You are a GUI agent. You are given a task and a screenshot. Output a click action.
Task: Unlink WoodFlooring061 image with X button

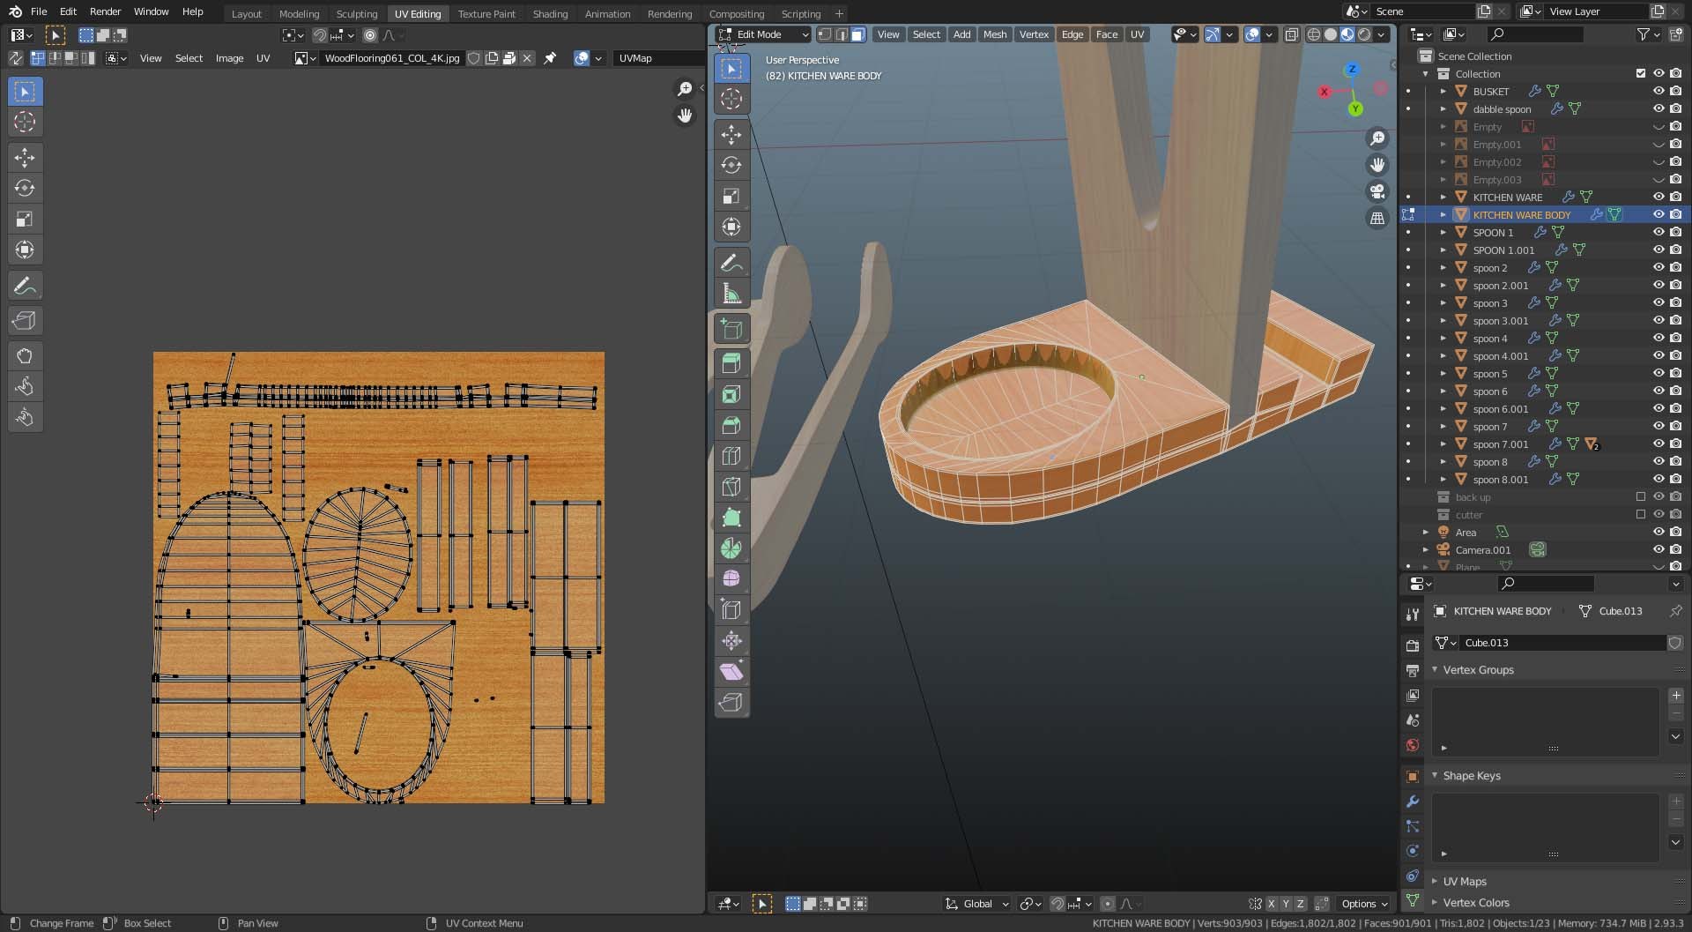(x=527, y=58)
